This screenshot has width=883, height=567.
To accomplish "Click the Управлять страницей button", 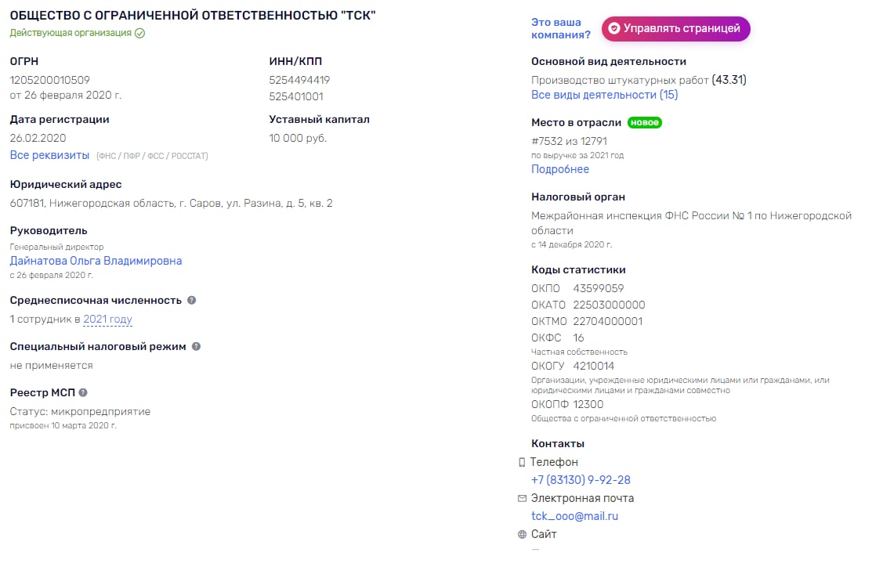I will tap(675, 29).
